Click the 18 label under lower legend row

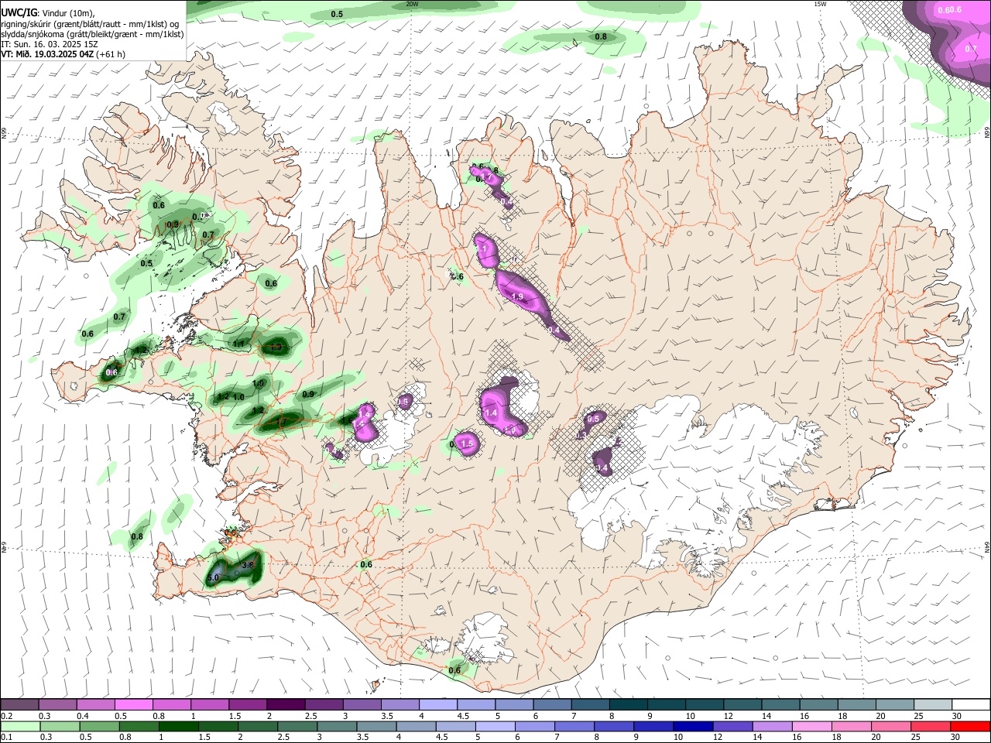836,736
